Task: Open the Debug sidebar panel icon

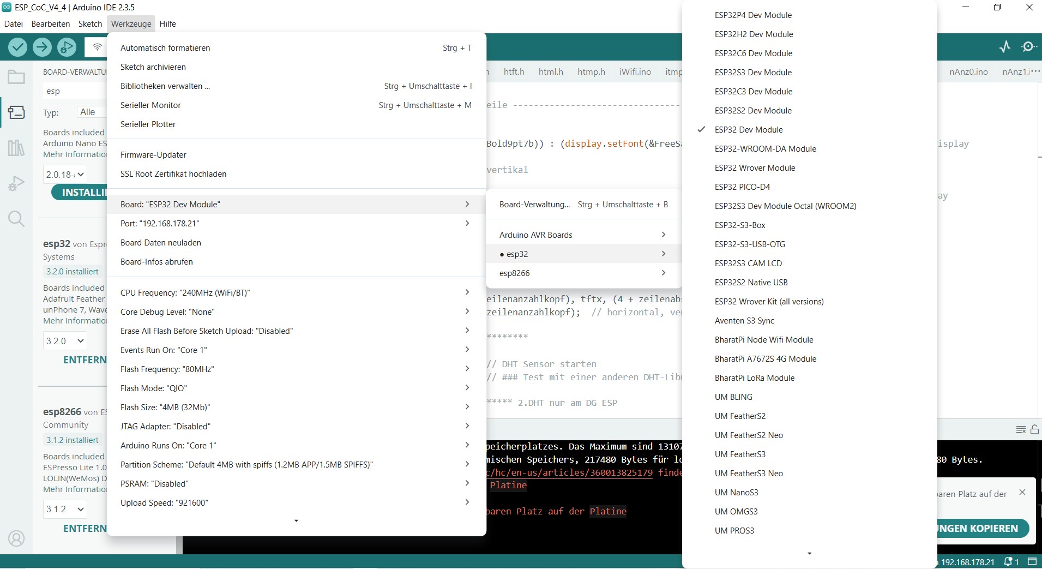Action: pyautogui.click(x=16, y=183)
